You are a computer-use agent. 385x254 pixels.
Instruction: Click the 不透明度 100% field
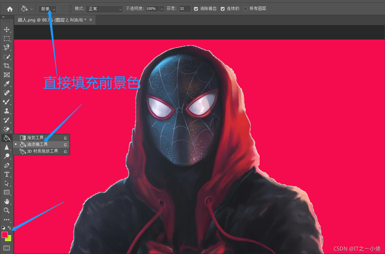[152, 9]
